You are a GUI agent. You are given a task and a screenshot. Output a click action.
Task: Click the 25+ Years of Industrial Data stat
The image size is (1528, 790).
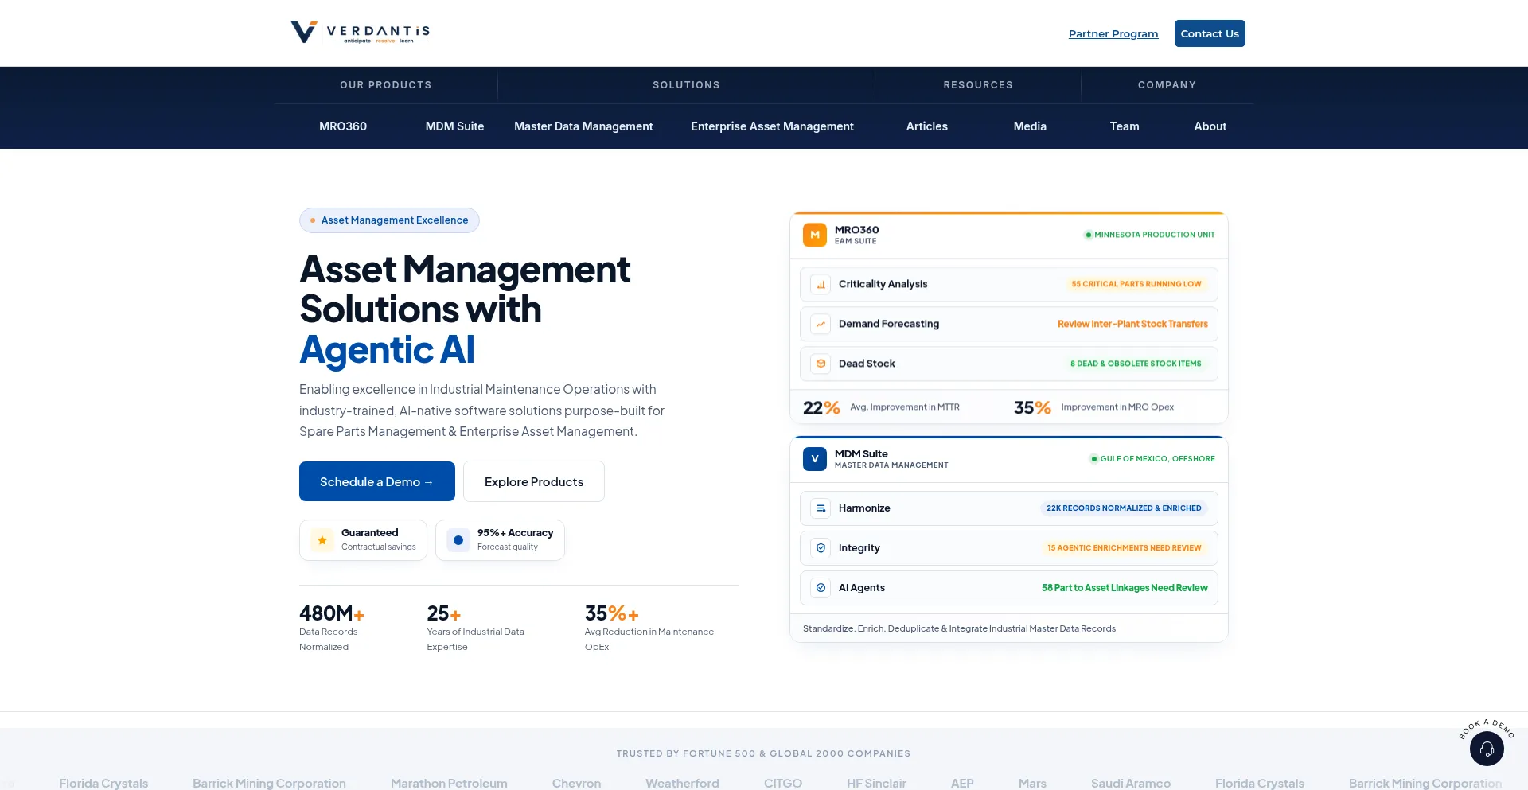point(475,628)
